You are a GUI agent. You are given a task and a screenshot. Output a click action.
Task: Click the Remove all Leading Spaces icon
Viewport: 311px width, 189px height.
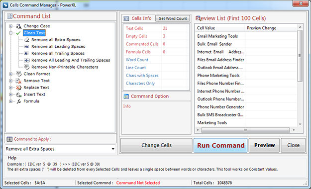26,47
